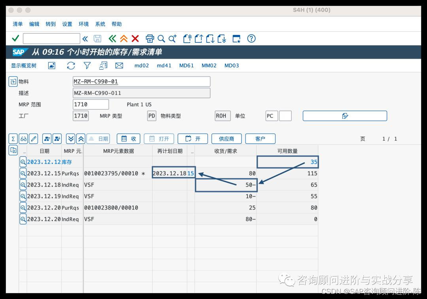Click the Find Next magnifier-plus icon
The height and width of the screenshot is (299, 427).
pyautogui.click(x=172, y=38)
